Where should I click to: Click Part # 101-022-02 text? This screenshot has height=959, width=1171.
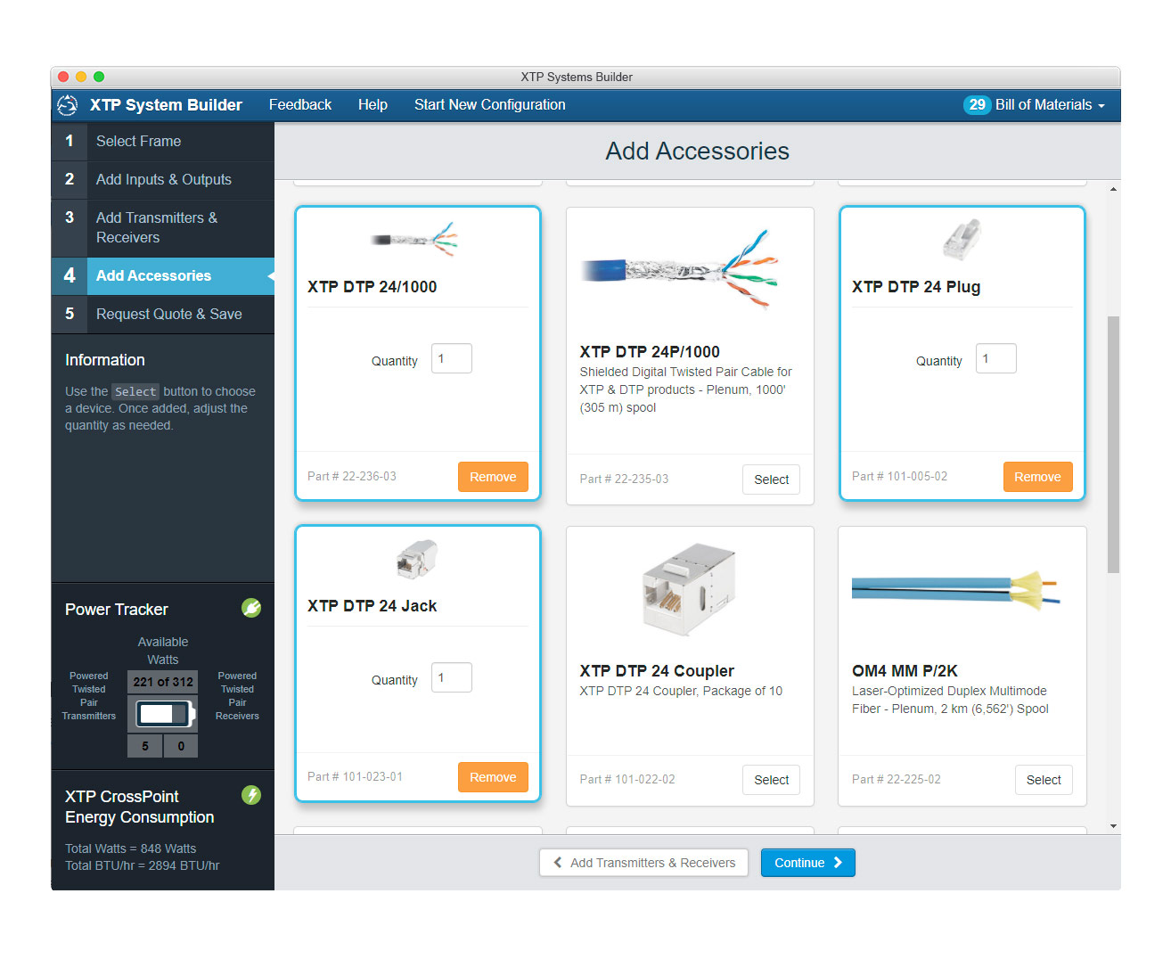tap(627, 779)
